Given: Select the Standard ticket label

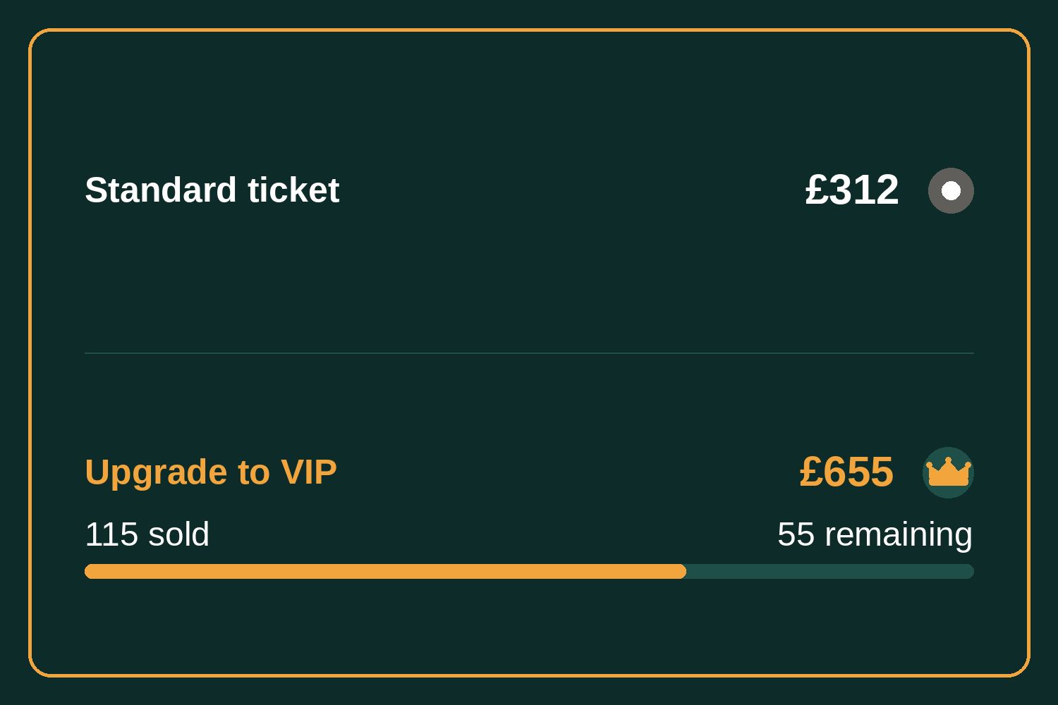Looking at the screenshot, I should tap(212, 190).
